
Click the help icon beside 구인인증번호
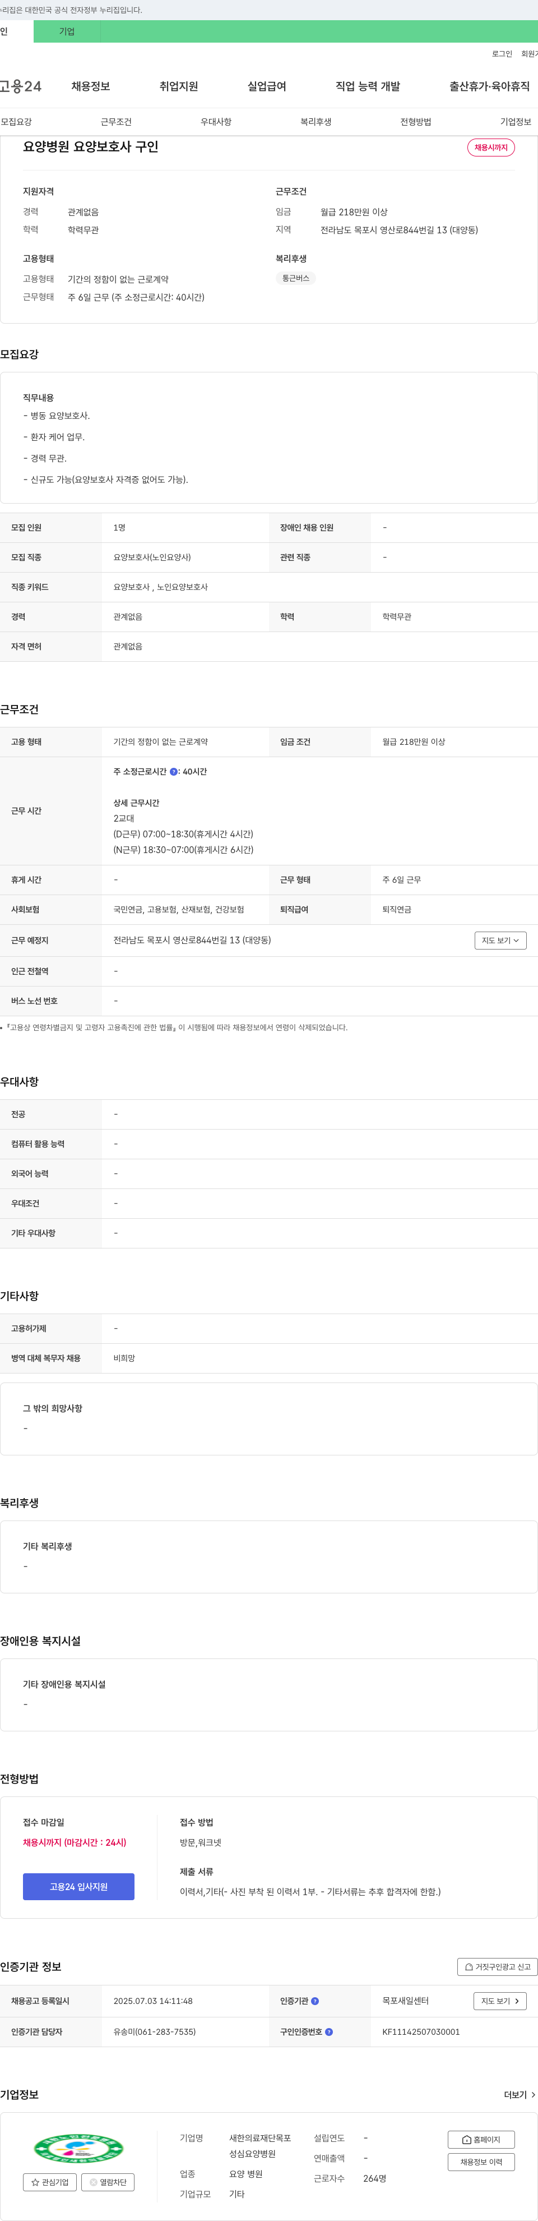tap(328, 2032)
